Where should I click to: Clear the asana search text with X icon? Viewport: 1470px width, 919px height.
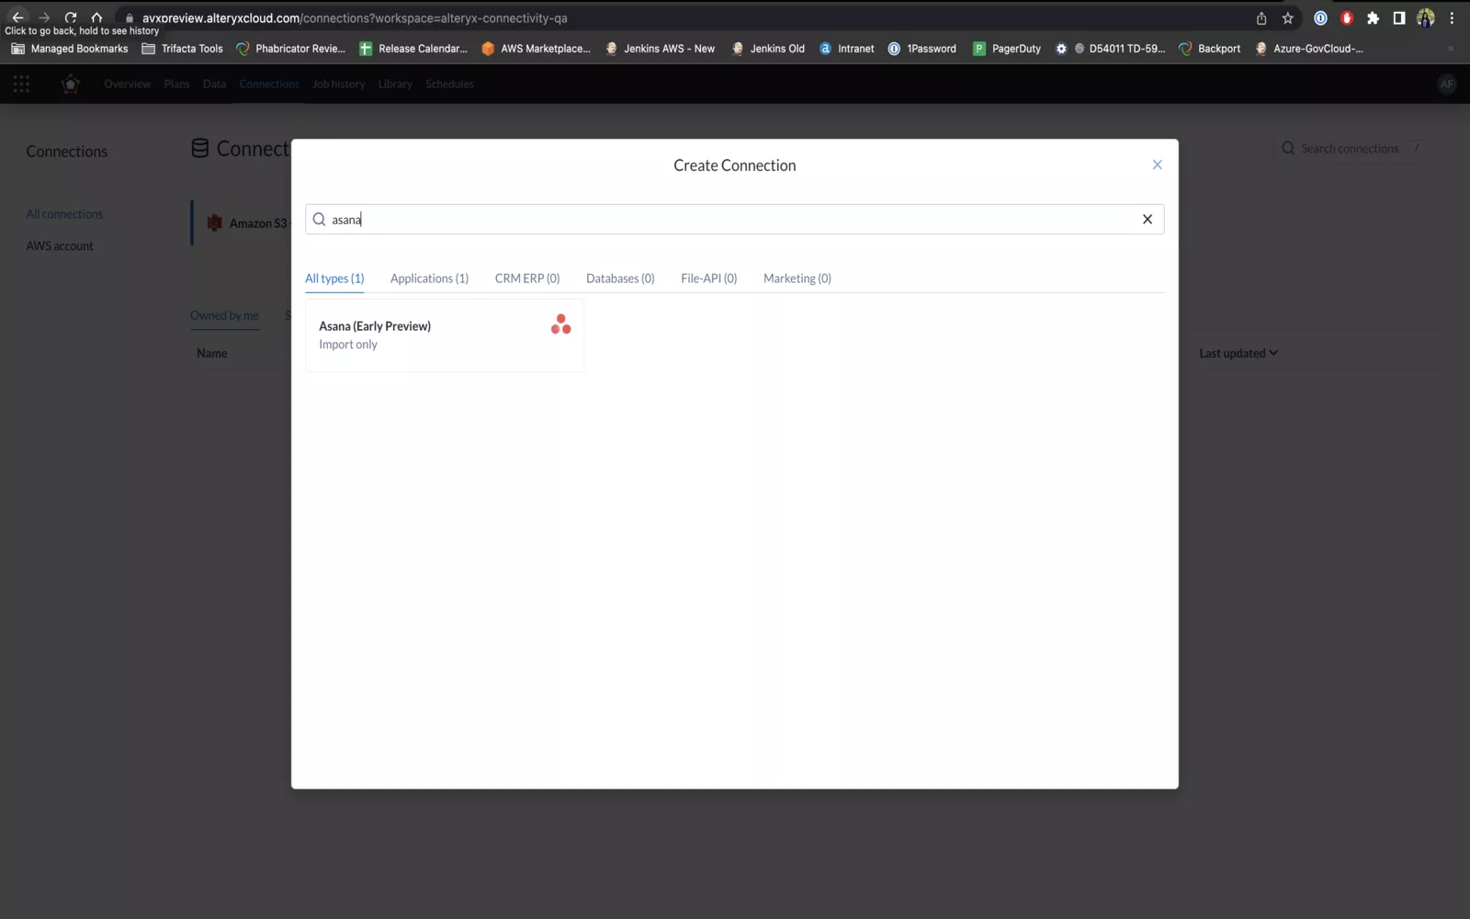click(1147, 220)
